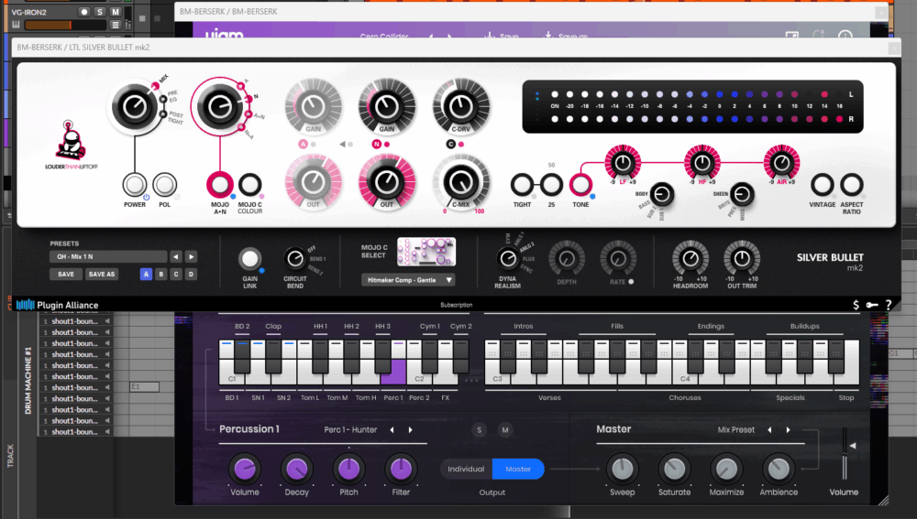This screenshot has width=917, height=519.
Task: Click the key license icon
Action: coord(872,305)
